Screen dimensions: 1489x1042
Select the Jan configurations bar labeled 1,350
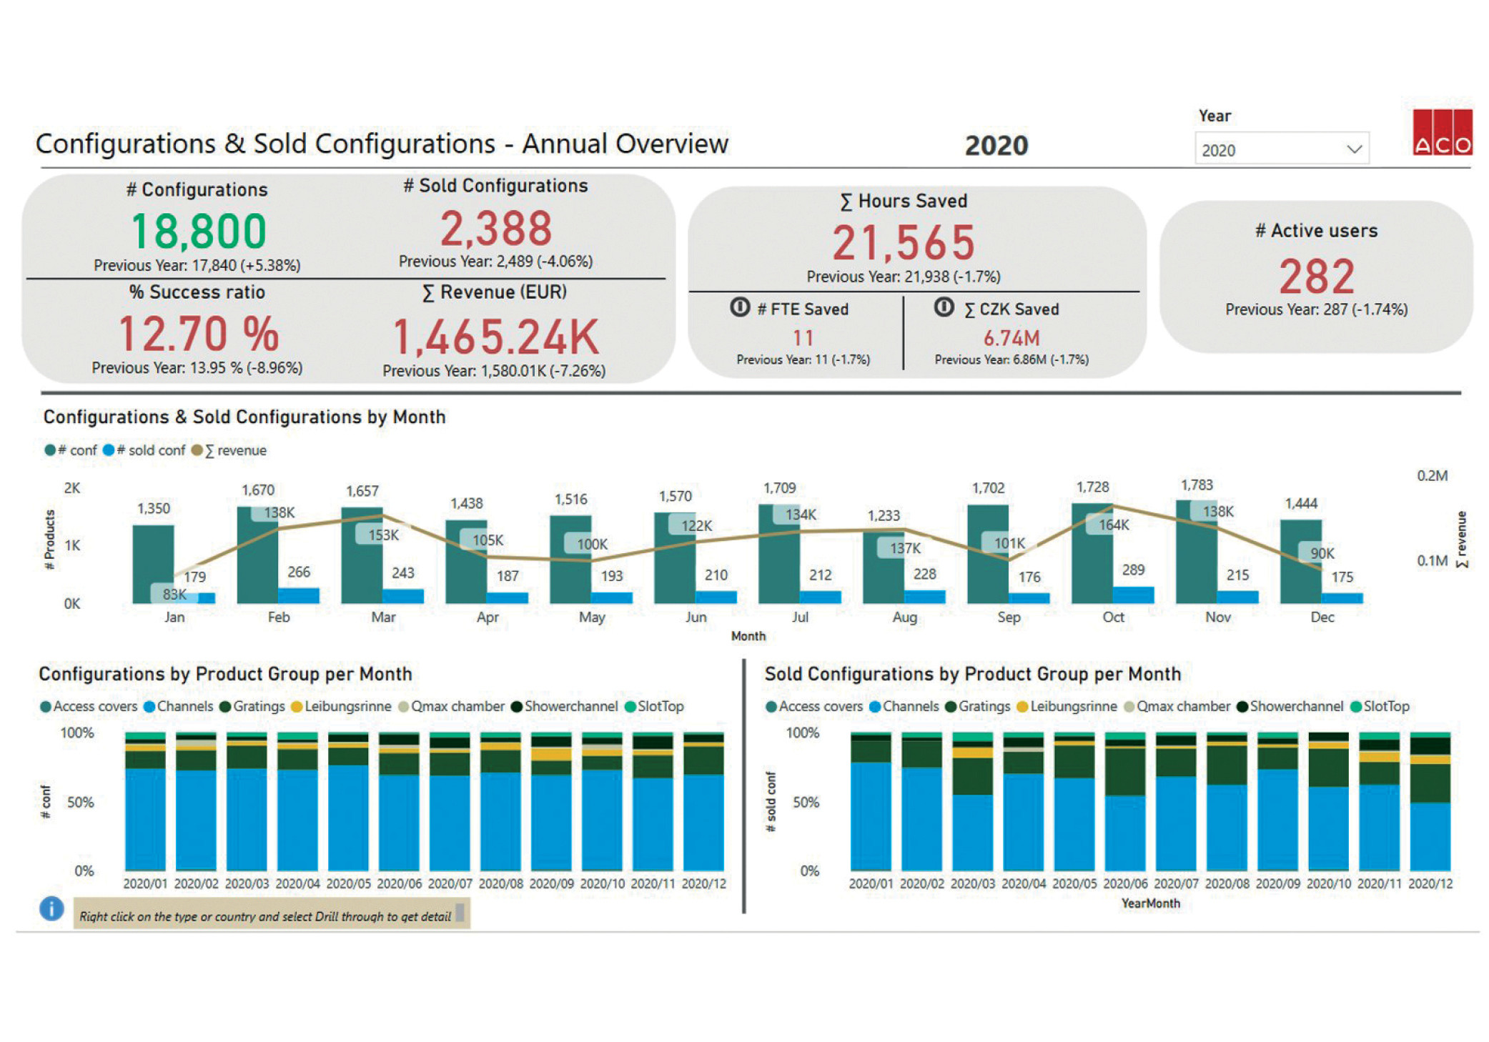153,564
